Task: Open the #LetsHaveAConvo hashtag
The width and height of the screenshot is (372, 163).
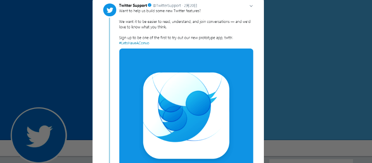Action: [x=134, y=43]
